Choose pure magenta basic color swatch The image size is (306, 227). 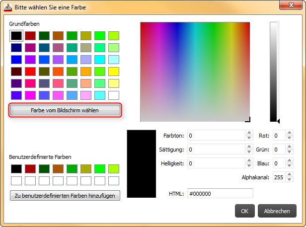coord(30,95)
